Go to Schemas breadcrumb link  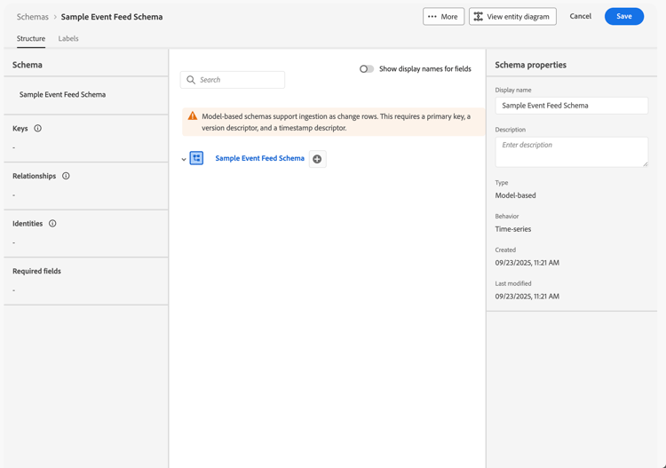33,17
